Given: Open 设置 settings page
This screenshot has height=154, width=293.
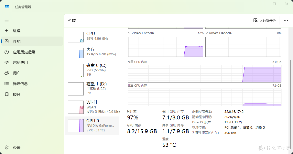Looking at the screenshot, I should (32, 148).
